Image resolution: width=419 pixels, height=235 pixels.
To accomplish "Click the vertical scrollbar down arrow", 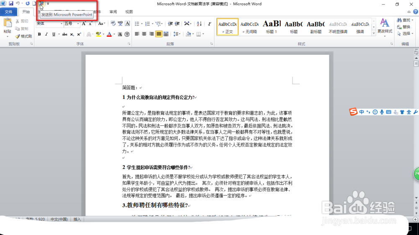I will tap(416, 198).
